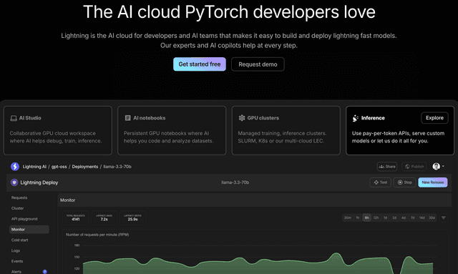Set time range to 4d

404,217
